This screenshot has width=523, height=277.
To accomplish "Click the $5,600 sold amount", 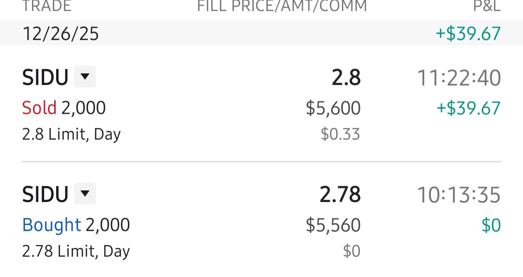I will 333,108.
